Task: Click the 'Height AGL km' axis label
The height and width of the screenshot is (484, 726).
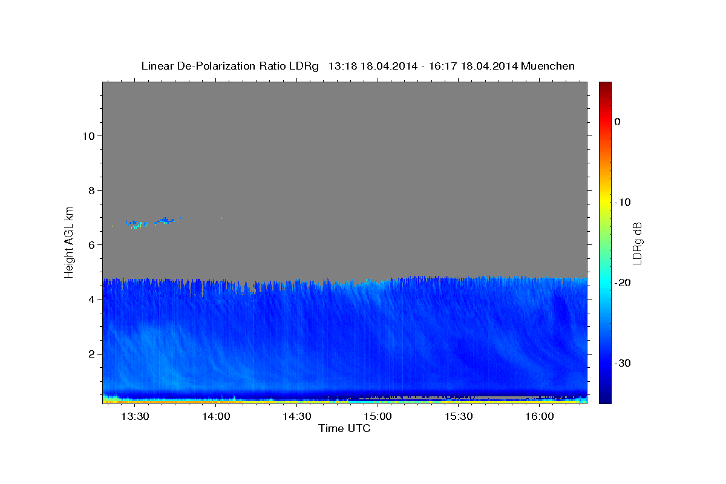Action: 70,241
